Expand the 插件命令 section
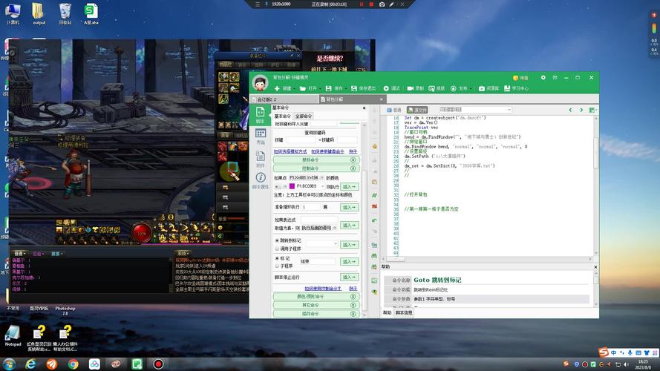Image resolution: width=660 pixels, height=371 pixels. coord(316,313)
